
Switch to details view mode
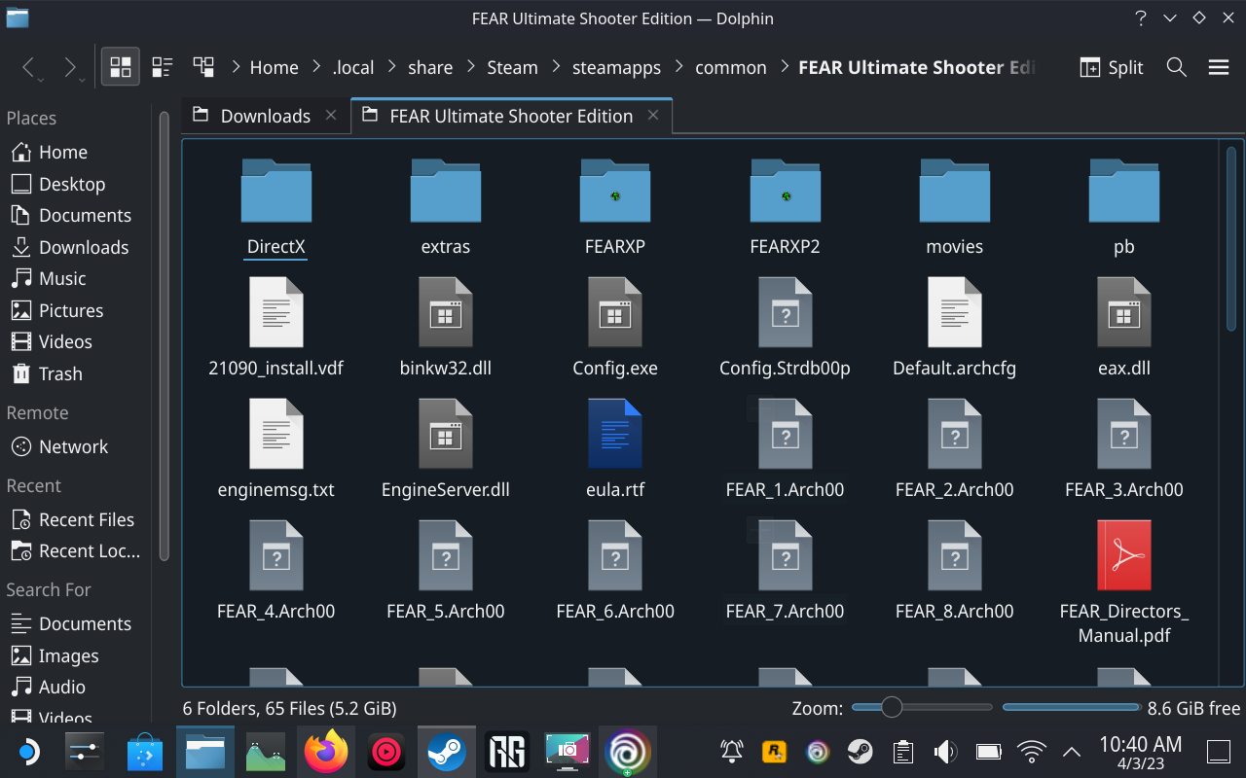[162, 66]
